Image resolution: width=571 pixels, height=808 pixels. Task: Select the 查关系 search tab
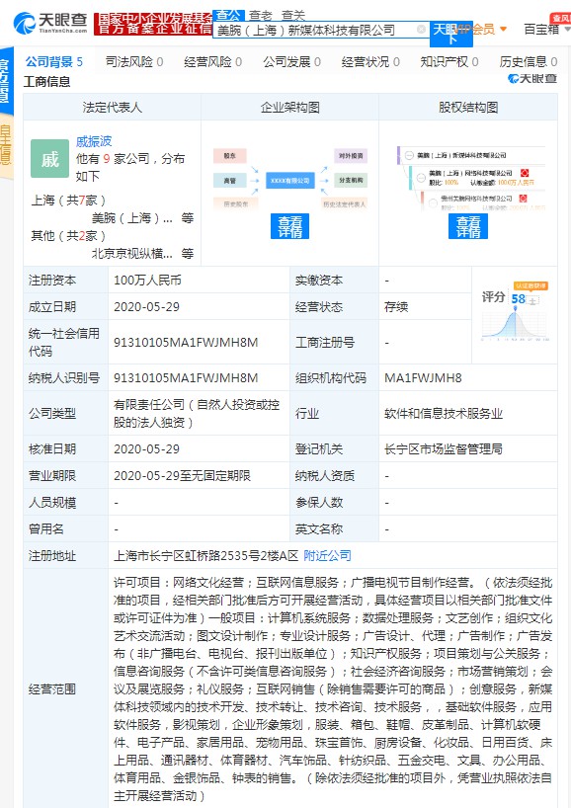click(x=293, y=16)
